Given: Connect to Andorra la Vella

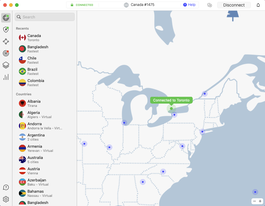Looking at the screenshot, I should (45, 126).
